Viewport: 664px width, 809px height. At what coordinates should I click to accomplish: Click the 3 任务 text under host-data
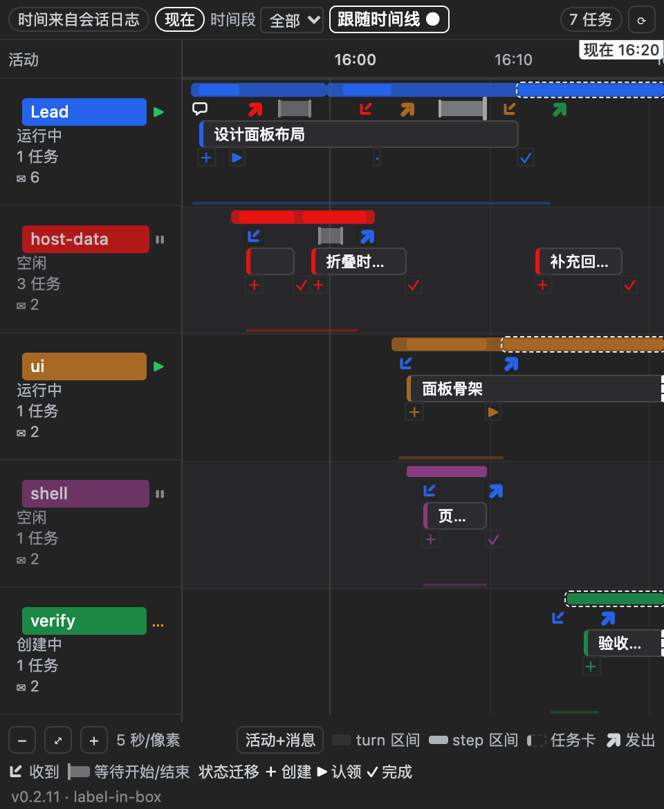coord(39,283)
